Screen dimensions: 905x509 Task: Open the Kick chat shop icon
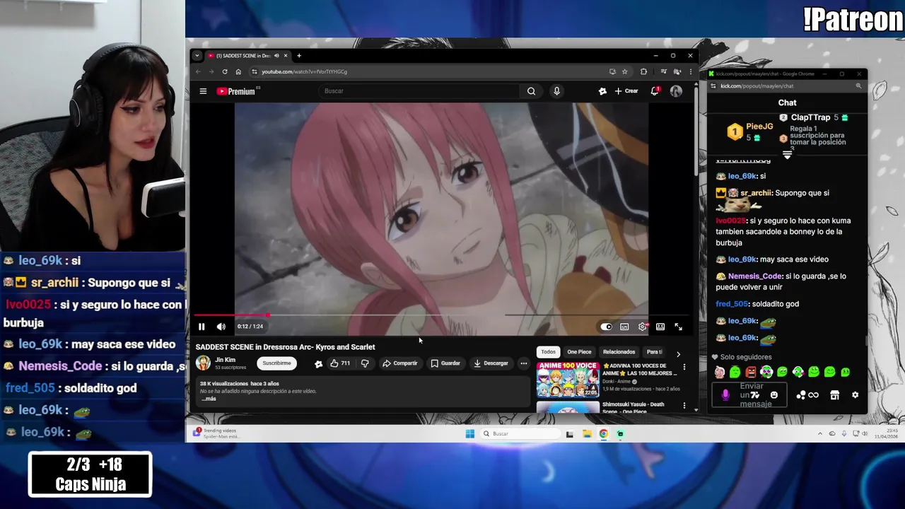pos(834,395)
